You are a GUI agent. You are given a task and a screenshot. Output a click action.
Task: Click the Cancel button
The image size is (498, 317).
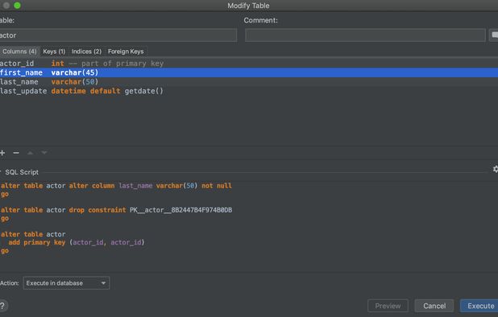pyautogui.click(x=434, y=306)
